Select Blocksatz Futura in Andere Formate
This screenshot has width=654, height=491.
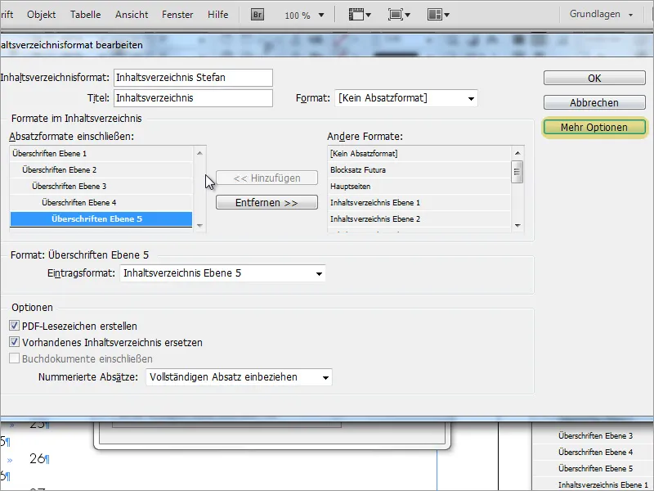point(419,170)
